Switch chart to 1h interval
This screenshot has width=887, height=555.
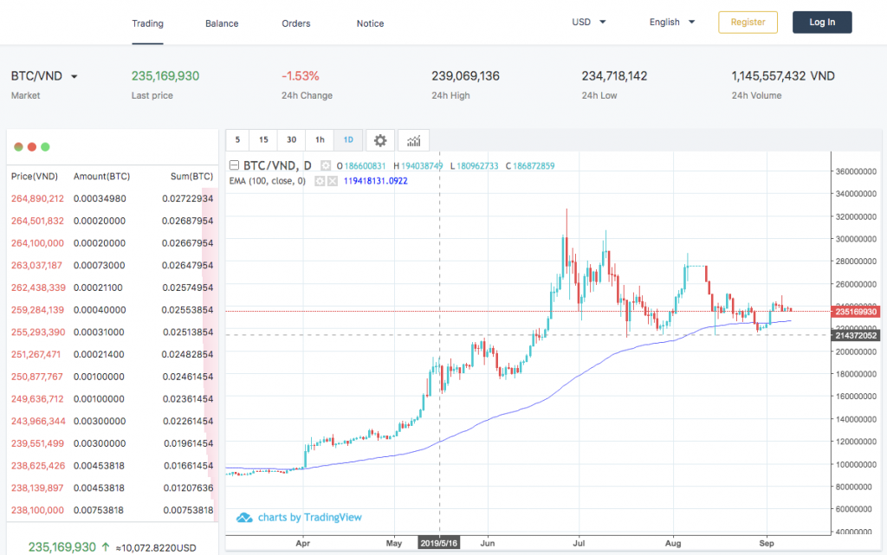[320, 140]
